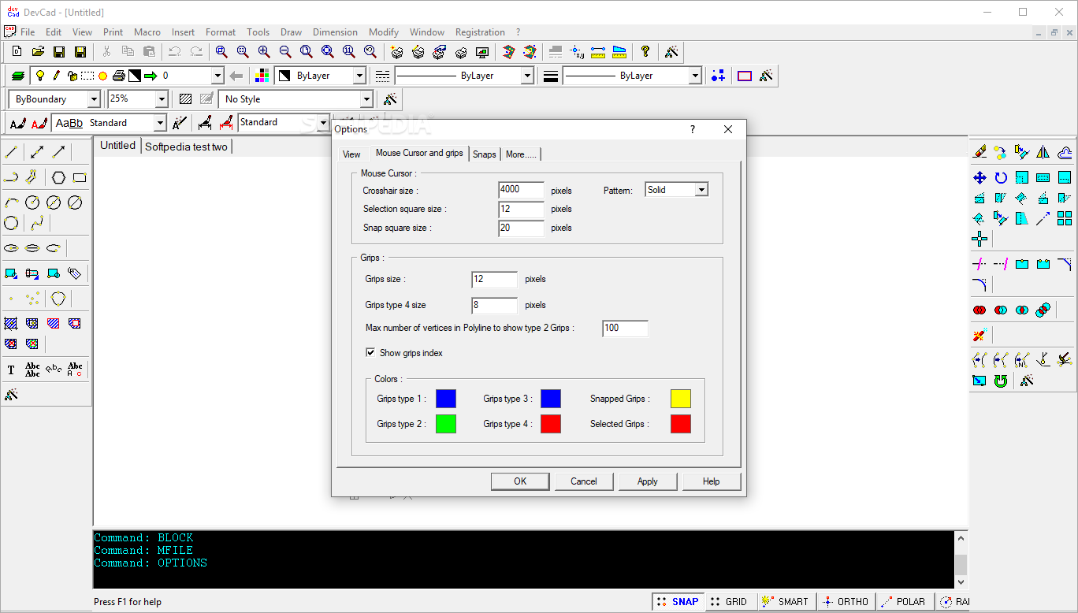Open the linetype ByLayer dropdown

click(528, 76)
